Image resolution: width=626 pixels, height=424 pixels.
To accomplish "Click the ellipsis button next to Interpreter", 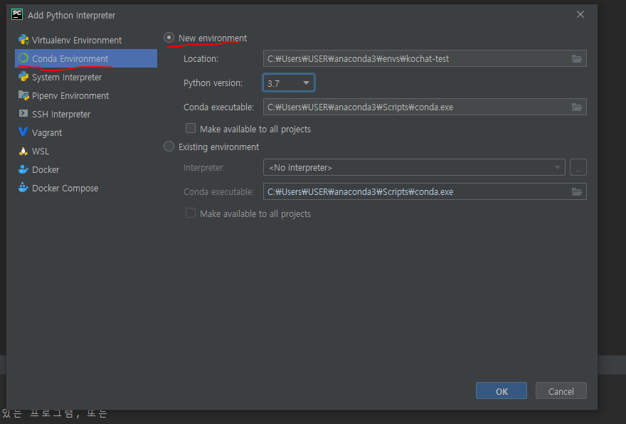I will [578, 167].
